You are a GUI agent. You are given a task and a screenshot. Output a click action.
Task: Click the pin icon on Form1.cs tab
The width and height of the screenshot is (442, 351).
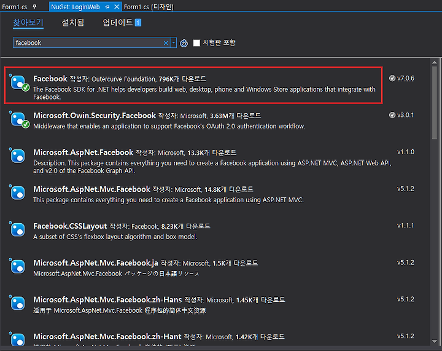34,7
